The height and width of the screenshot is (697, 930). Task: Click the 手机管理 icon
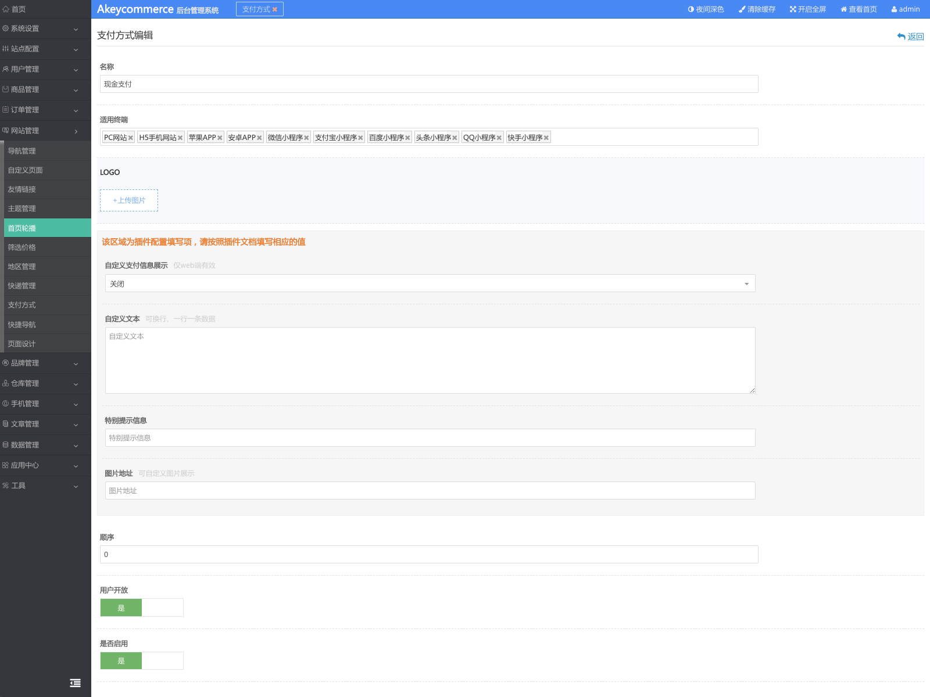[6, 404]
